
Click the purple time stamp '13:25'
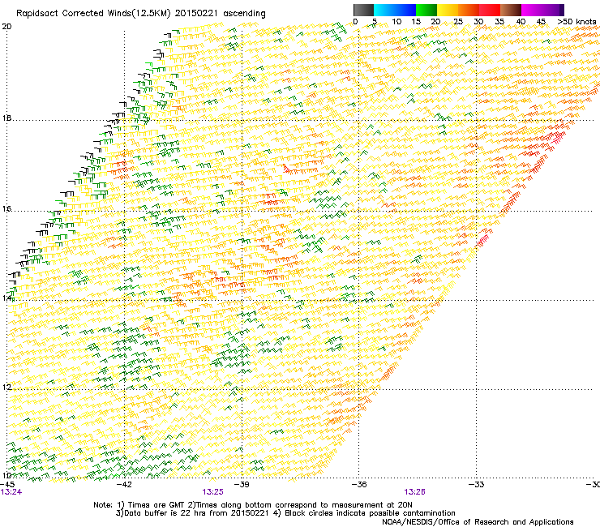(x=212, y=492)
